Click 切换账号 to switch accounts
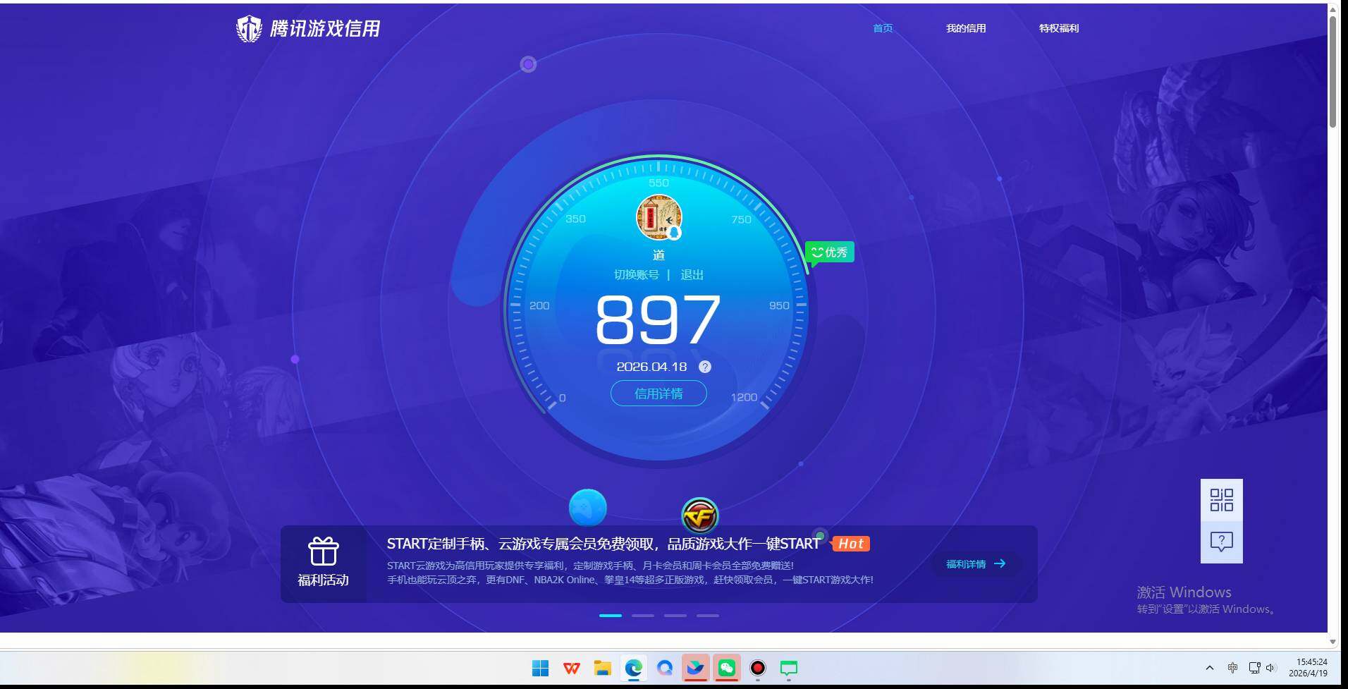1348x689 pixels. pos(638,274)
